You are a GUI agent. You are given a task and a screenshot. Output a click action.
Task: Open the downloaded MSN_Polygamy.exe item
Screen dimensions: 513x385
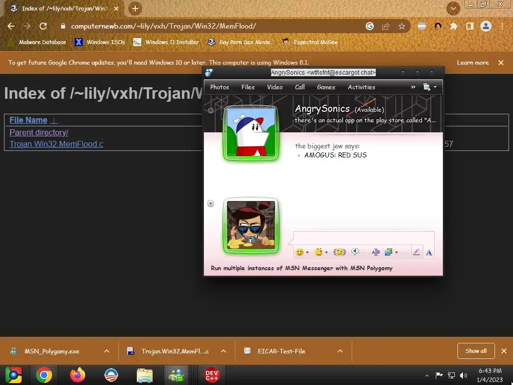52,351
